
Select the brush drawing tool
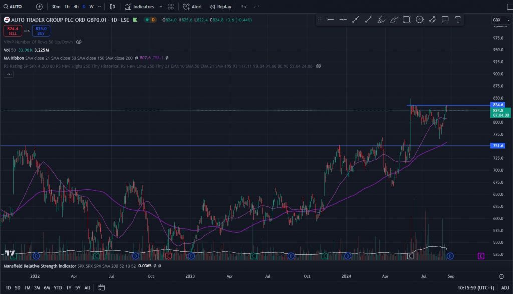pos(394,20)
